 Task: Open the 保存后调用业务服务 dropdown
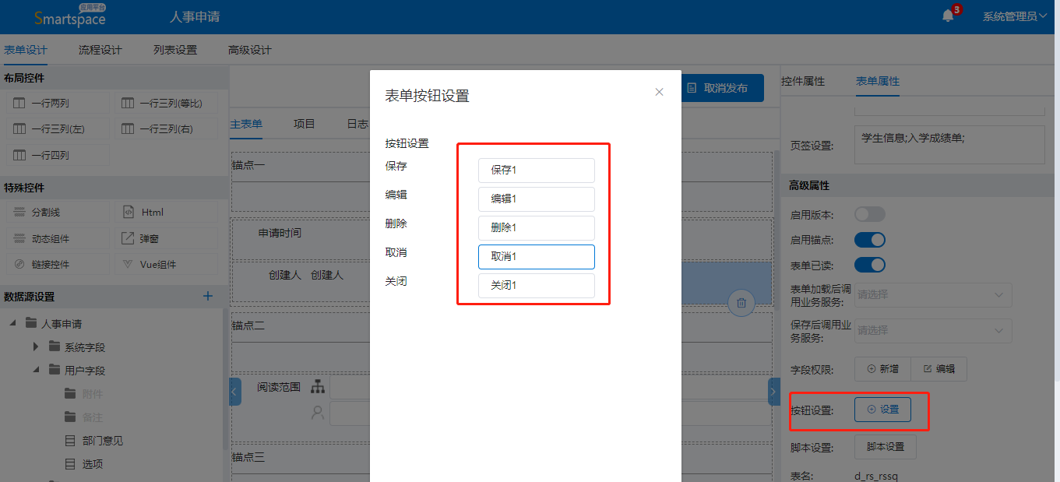coord(933,330)
